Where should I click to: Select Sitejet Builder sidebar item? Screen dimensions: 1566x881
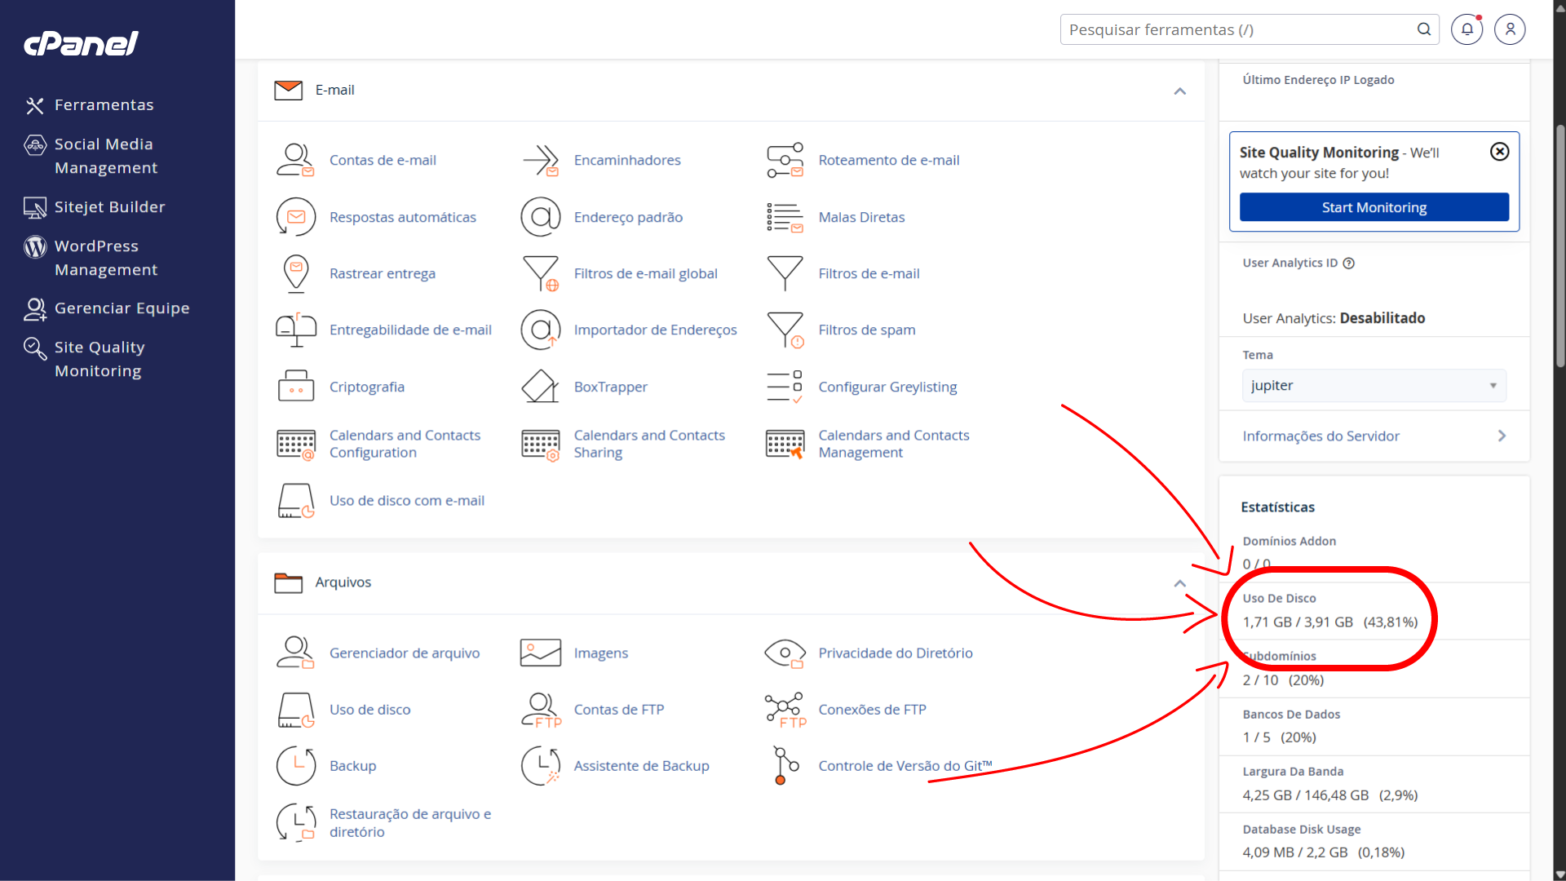coord(109,207)
